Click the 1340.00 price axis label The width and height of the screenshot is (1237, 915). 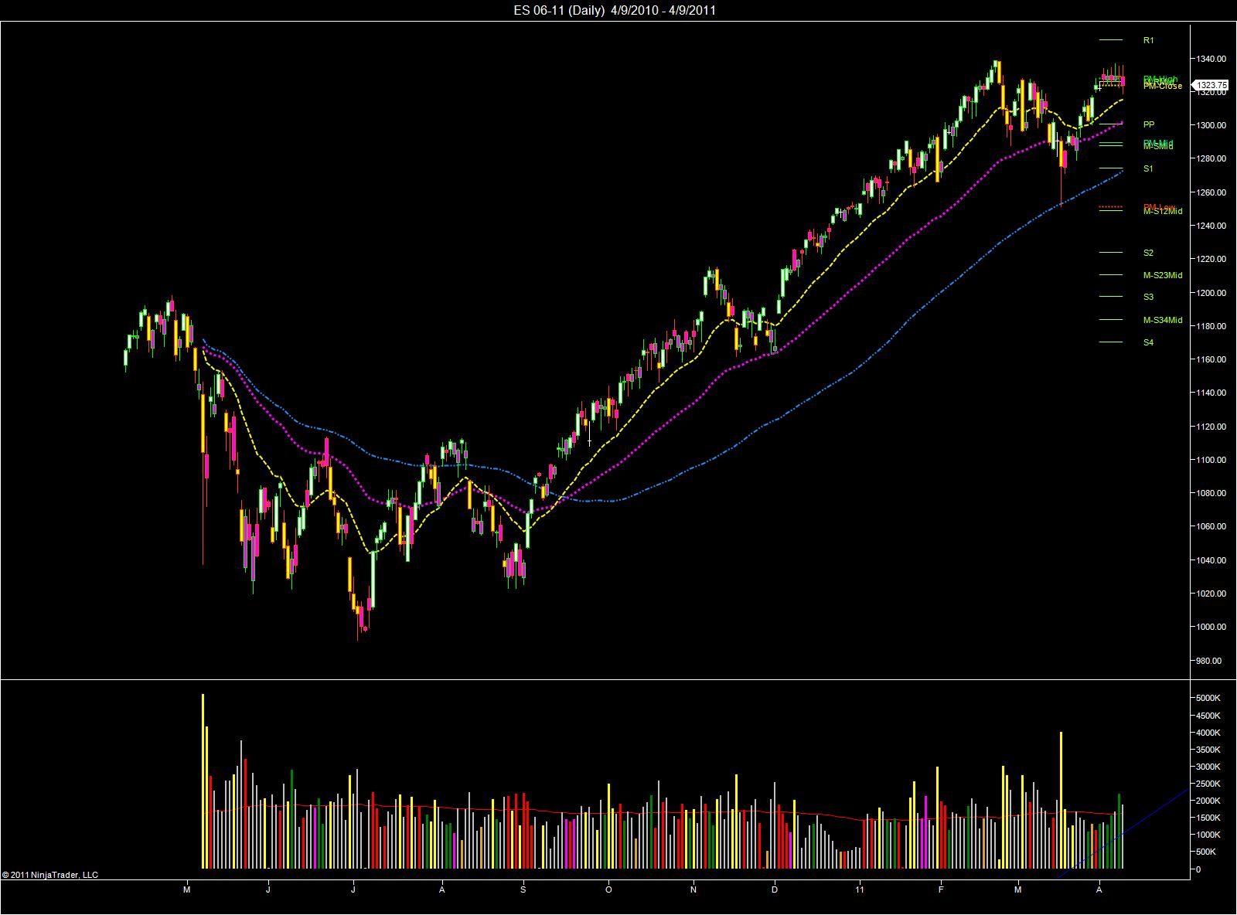click(x=1211, y=59)
